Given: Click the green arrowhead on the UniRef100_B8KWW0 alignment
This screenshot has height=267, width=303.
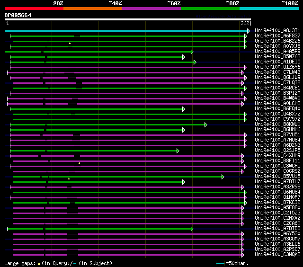Looking at the screenshot, I should coord(206,125).
